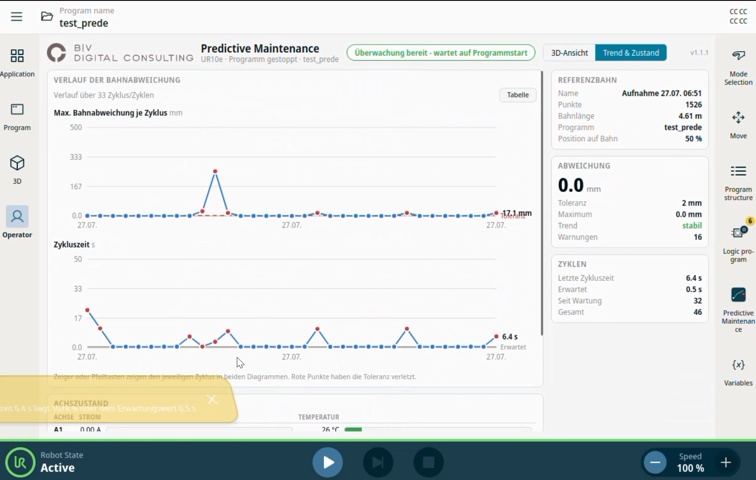Image resolution: width=756 pixels, height=480 pixels.
Task: Click Erwartet value 0.5 s
Action: [x=694, y=289]
